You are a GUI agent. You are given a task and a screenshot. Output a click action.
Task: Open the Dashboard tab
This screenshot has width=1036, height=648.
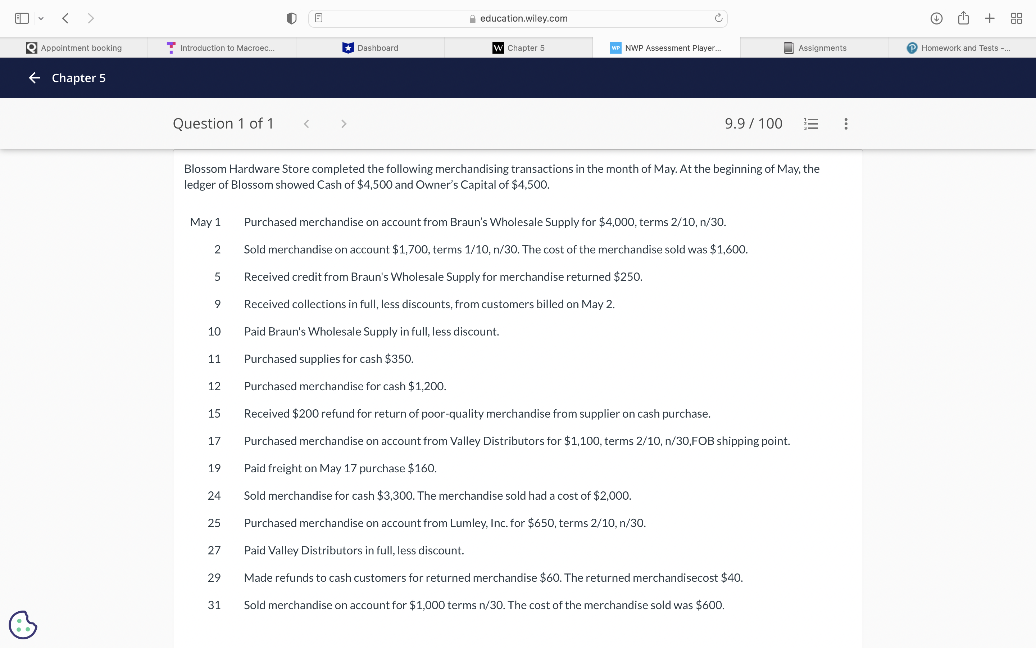point(370,48)
